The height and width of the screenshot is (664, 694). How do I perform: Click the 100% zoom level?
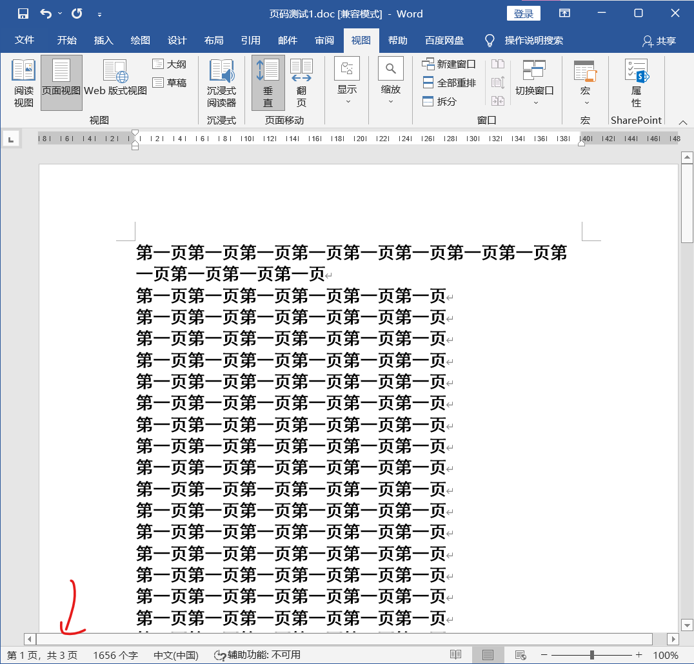coord(666,655)
